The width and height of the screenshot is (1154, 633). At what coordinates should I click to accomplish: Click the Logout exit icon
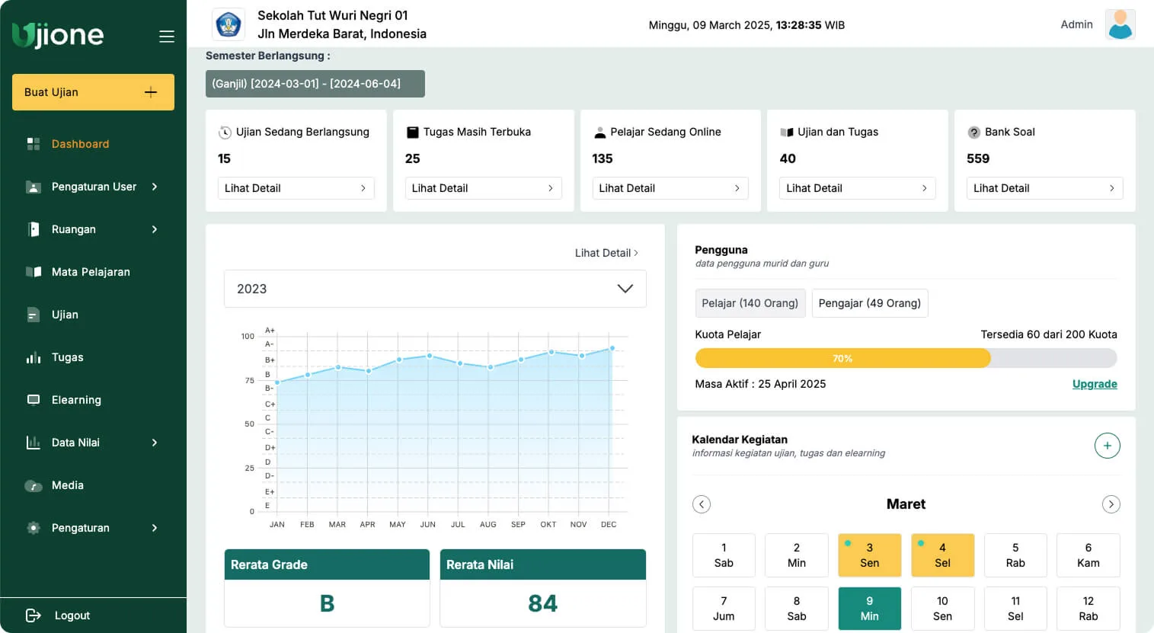[x=34, y=615]
